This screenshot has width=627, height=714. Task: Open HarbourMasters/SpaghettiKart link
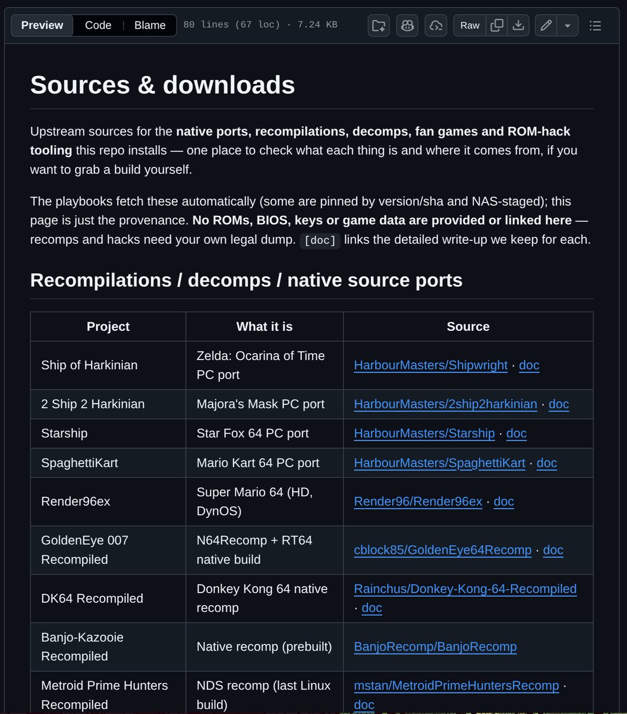tap(440, 463)
